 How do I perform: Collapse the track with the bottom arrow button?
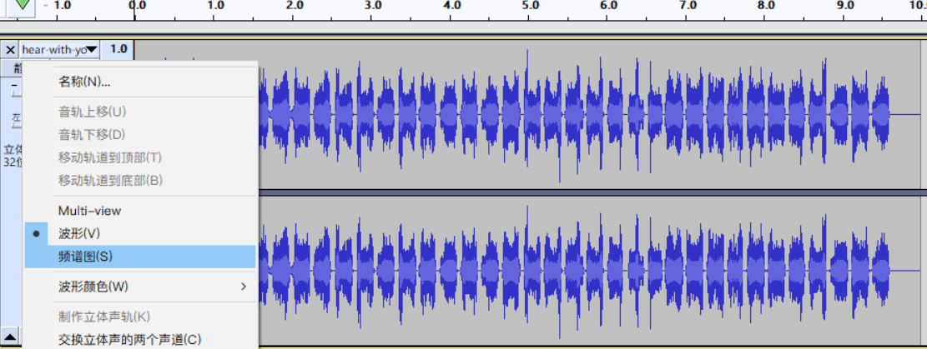(10, 337)
